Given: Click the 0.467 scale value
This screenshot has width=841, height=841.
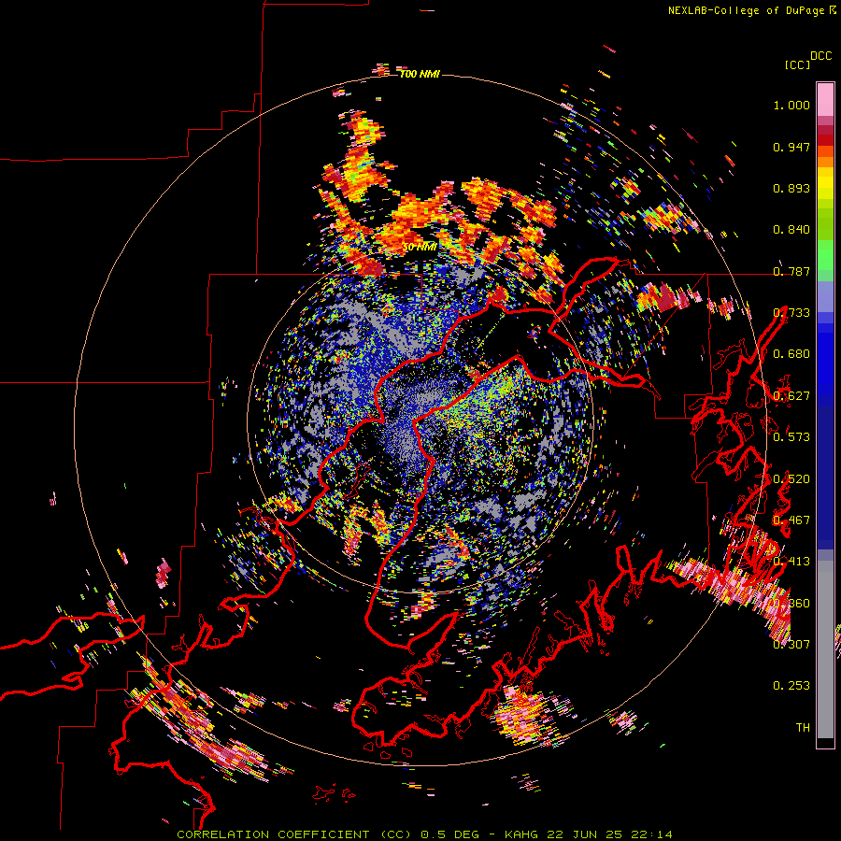Looking at the screenshot, I should [x=791, y=520].
